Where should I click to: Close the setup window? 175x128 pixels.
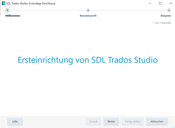coord(171,3)
